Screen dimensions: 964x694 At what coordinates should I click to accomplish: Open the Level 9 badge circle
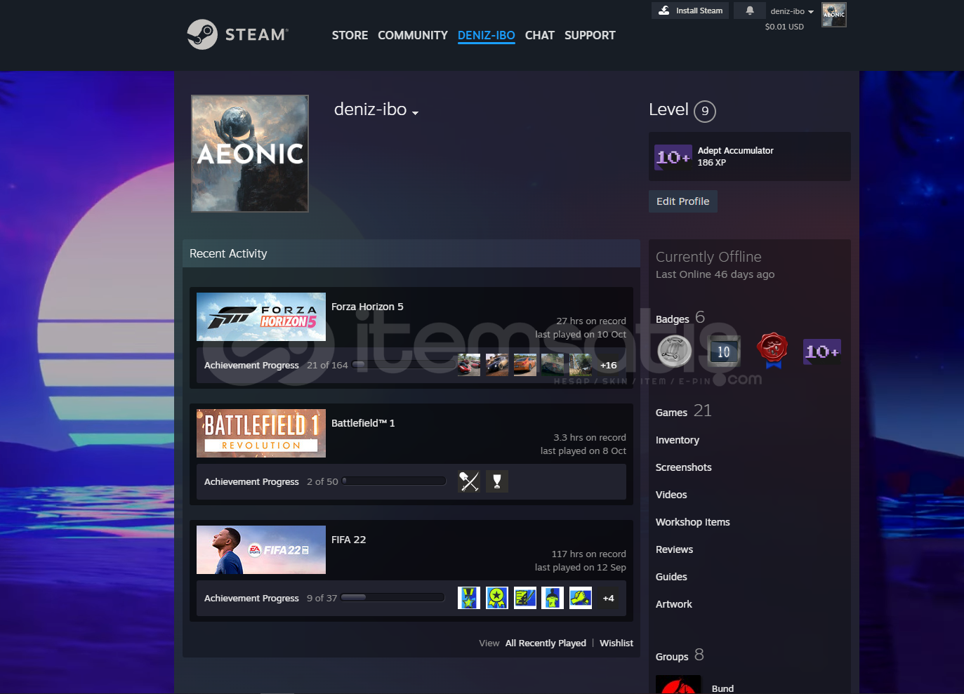click(705, 111)
